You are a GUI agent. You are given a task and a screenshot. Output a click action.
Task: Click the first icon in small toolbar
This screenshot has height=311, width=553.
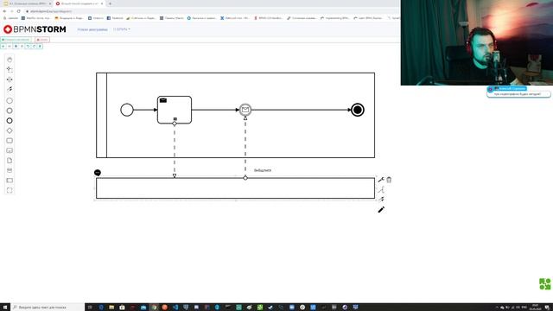[x=3, y=46]
